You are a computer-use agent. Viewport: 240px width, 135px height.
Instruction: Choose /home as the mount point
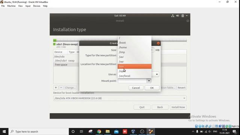(135, 48)
